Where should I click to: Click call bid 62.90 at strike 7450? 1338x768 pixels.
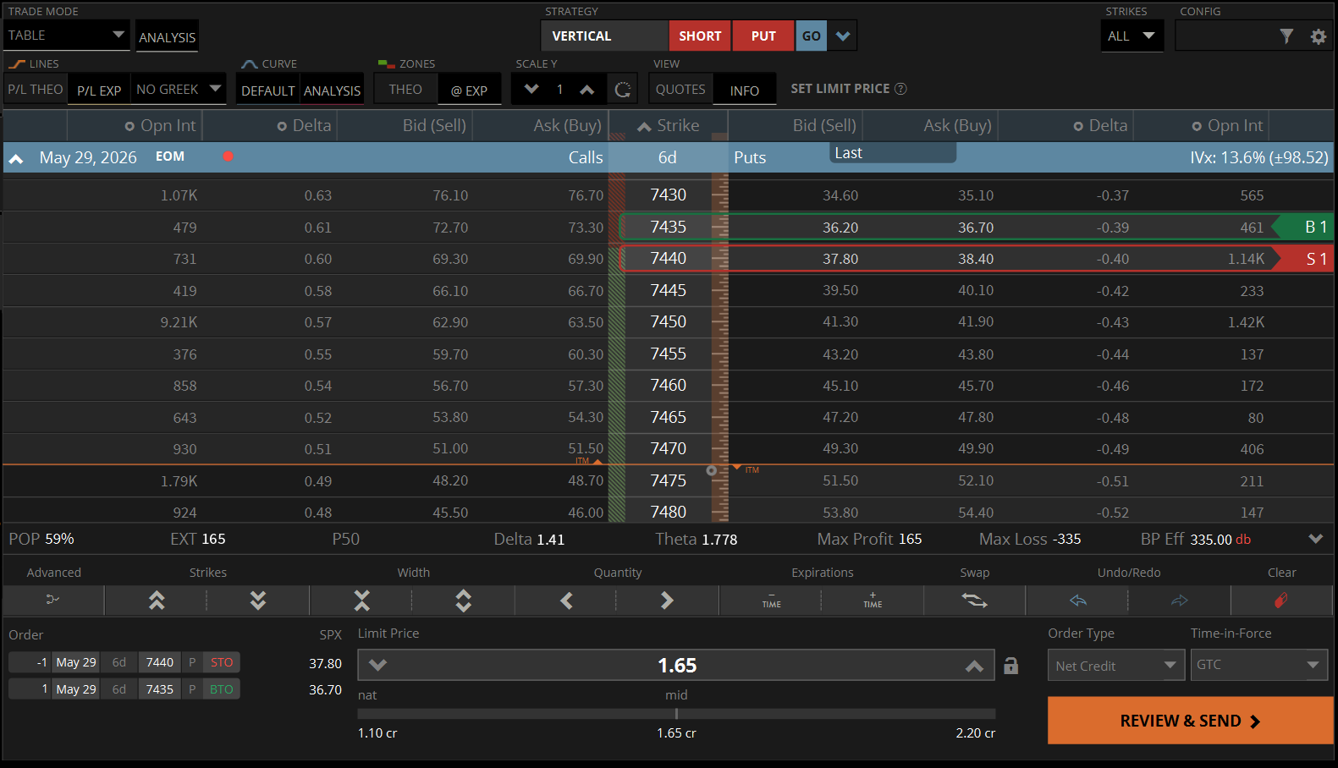[x=450, y=322]
